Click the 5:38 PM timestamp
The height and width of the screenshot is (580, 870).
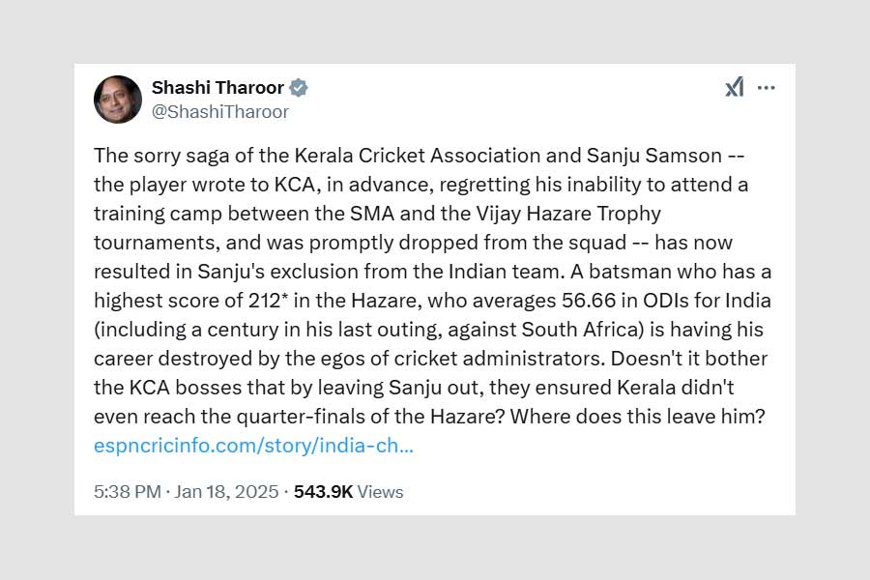(x=127, y=492)
